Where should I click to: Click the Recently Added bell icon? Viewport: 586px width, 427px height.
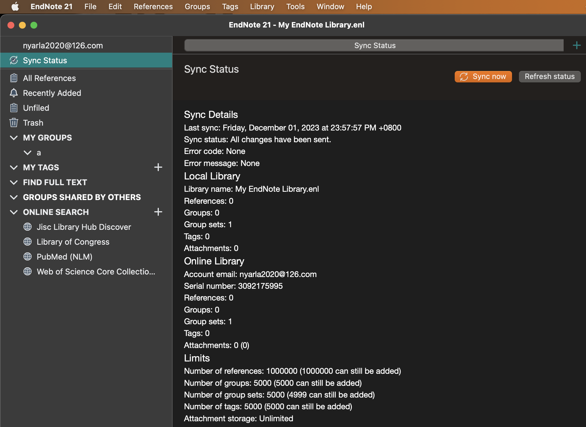pos(14,93)
